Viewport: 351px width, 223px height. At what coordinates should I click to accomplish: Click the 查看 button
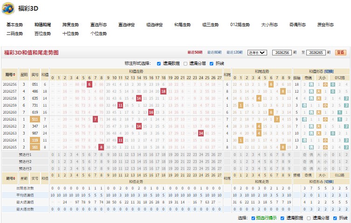(340, 53)
